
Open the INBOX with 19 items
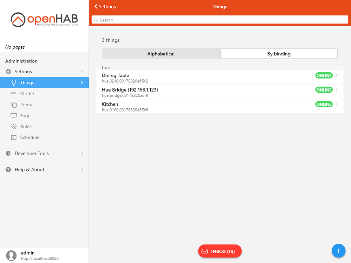point(220,251)
